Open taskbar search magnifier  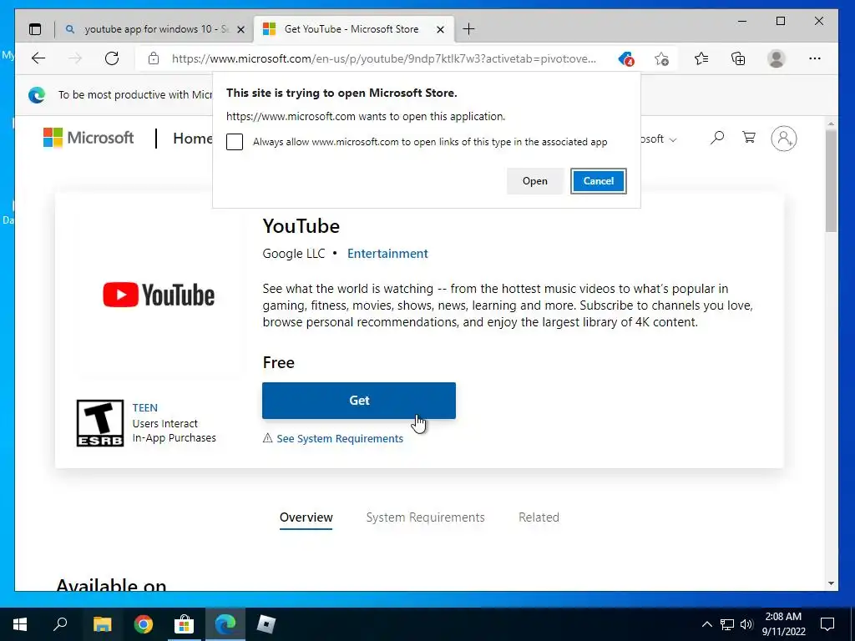click(60, 624)
